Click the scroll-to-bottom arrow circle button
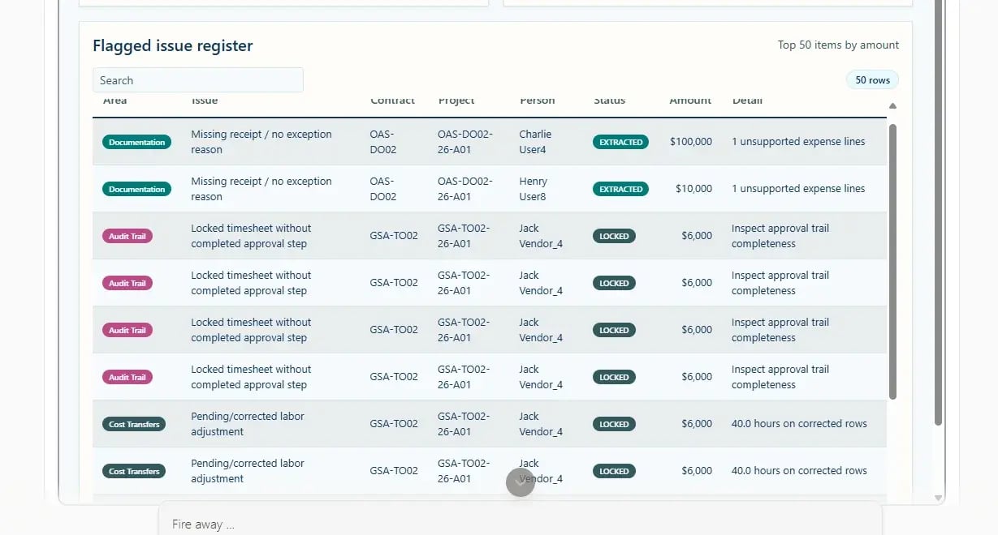998x535 pixels. pos(521,482)
